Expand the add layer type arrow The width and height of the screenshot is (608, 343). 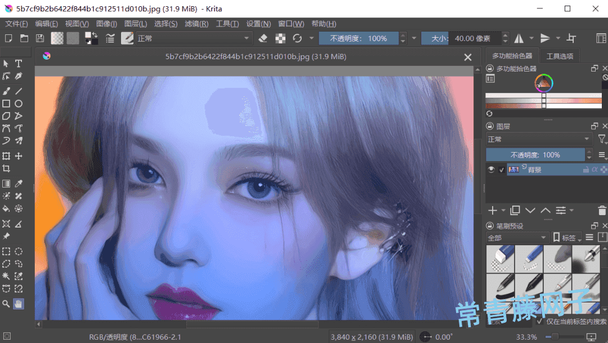[503, 211]
